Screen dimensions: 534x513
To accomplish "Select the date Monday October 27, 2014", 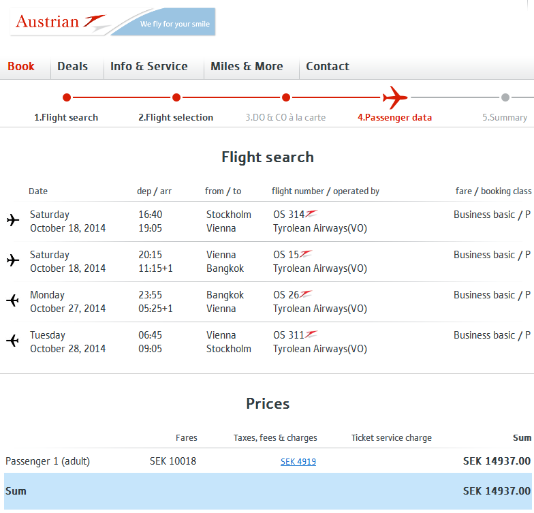I will pos(68,302).
